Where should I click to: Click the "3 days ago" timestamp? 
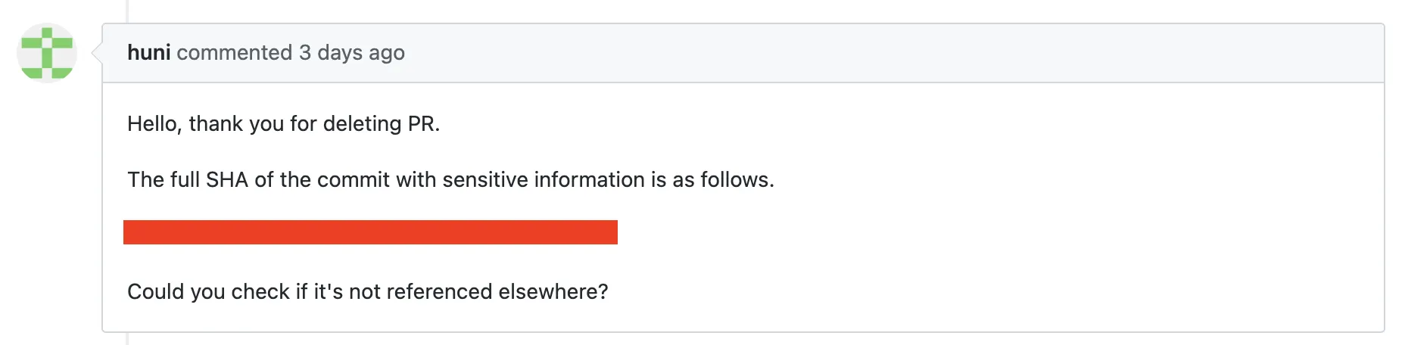coord(352,53)
